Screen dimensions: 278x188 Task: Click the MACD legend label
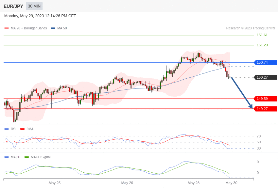(x=16, y=157)
